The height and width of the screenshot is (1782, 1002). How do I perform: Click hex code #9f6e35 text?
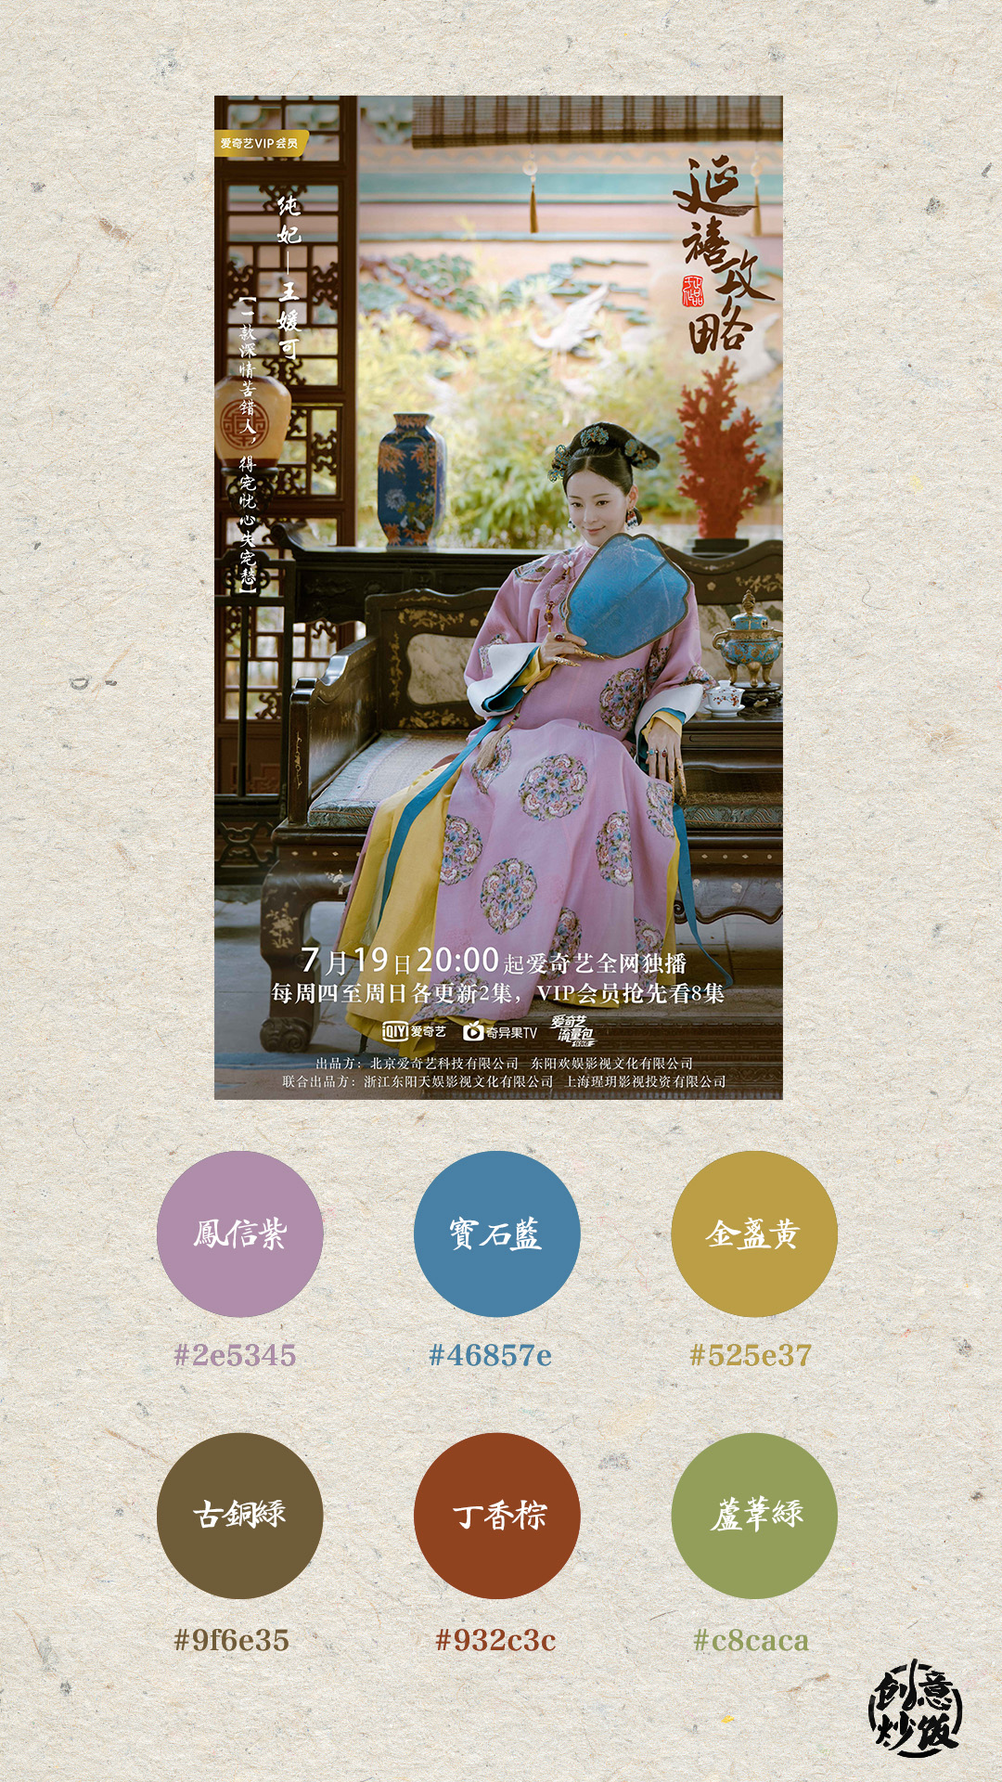[x=232, y=1640]
